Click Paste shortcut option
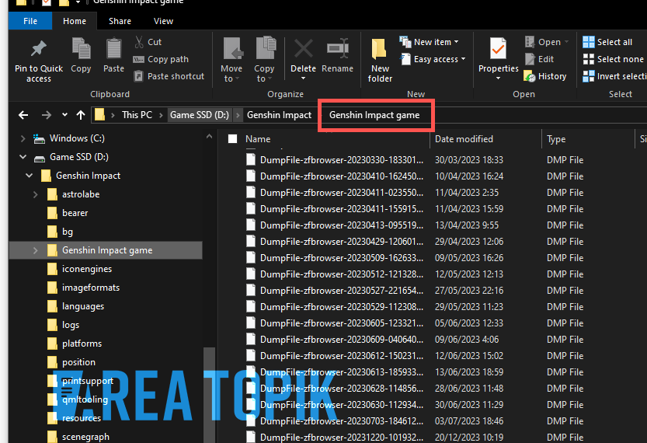 pyautogui.click(x=169, y=76)
